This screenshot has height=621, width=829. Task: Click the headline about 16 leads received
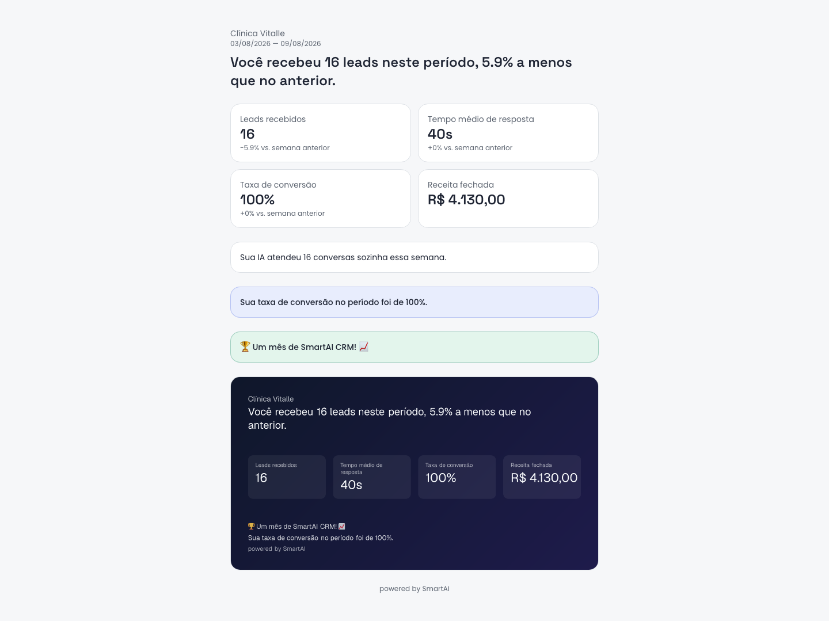tap(401, 71)
